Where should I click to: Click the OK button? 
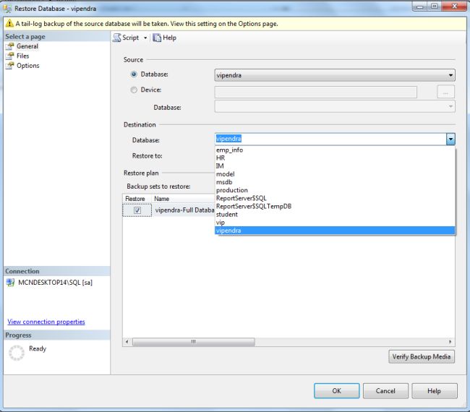click(337, 391)
